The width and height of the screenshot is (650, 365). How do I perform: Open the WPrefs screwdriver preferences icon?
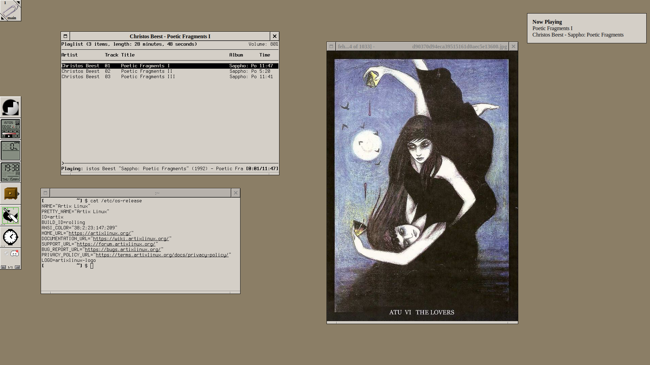pyautogui.click(x=11, y=215)
